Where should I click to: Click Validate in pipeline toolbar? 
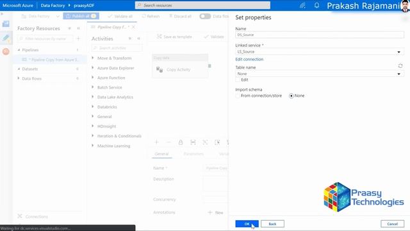[x=214, y=37]
